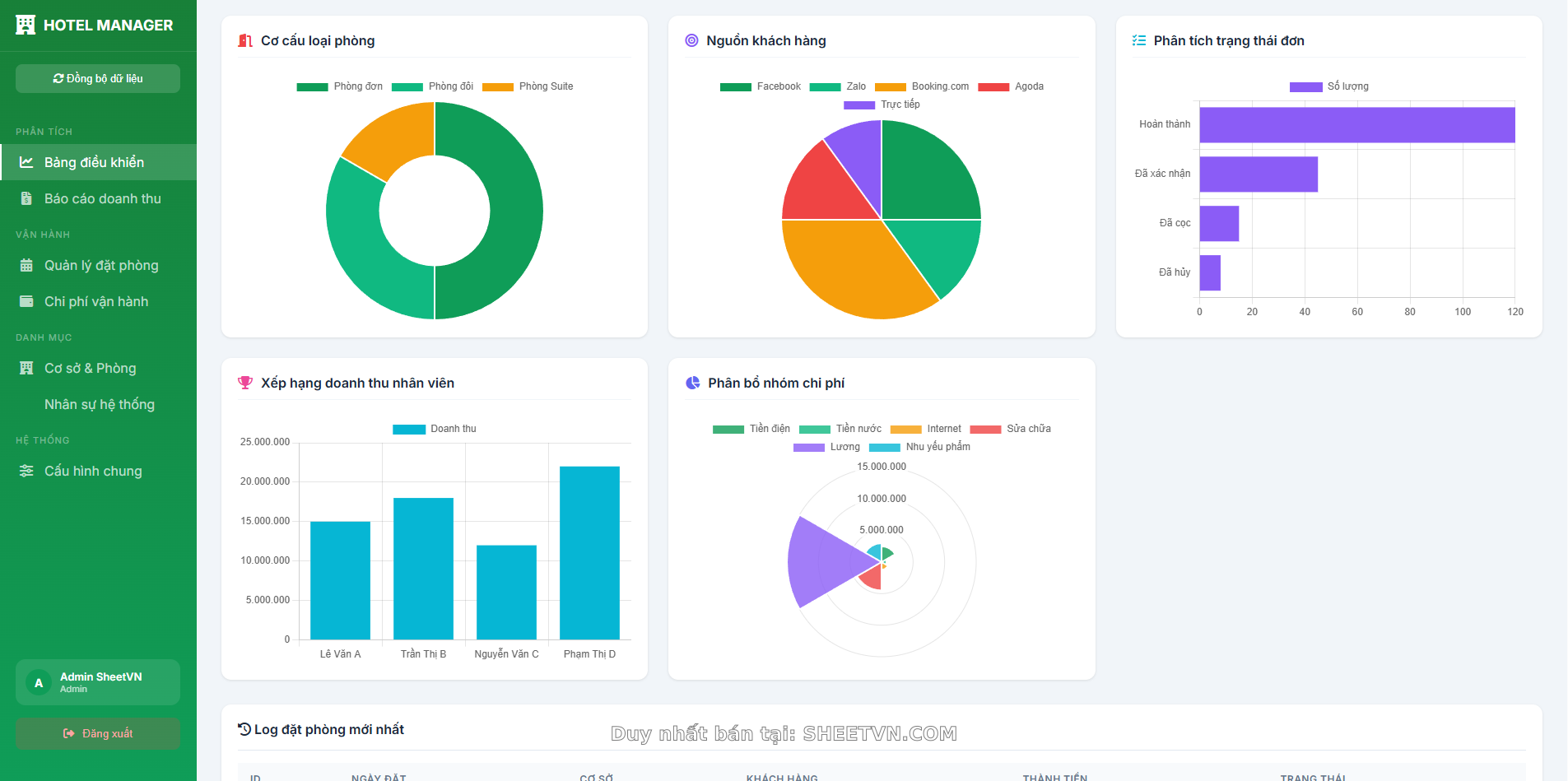Click the hotel building logo icon
Screen dimensions: 1568x781
(26, 25)
